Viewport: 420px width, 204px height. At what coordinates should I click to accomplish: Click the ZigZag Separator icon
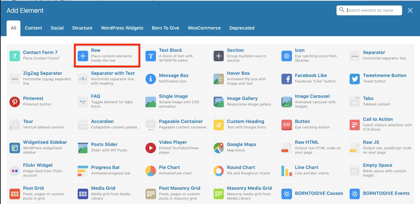tap(15, 79)
